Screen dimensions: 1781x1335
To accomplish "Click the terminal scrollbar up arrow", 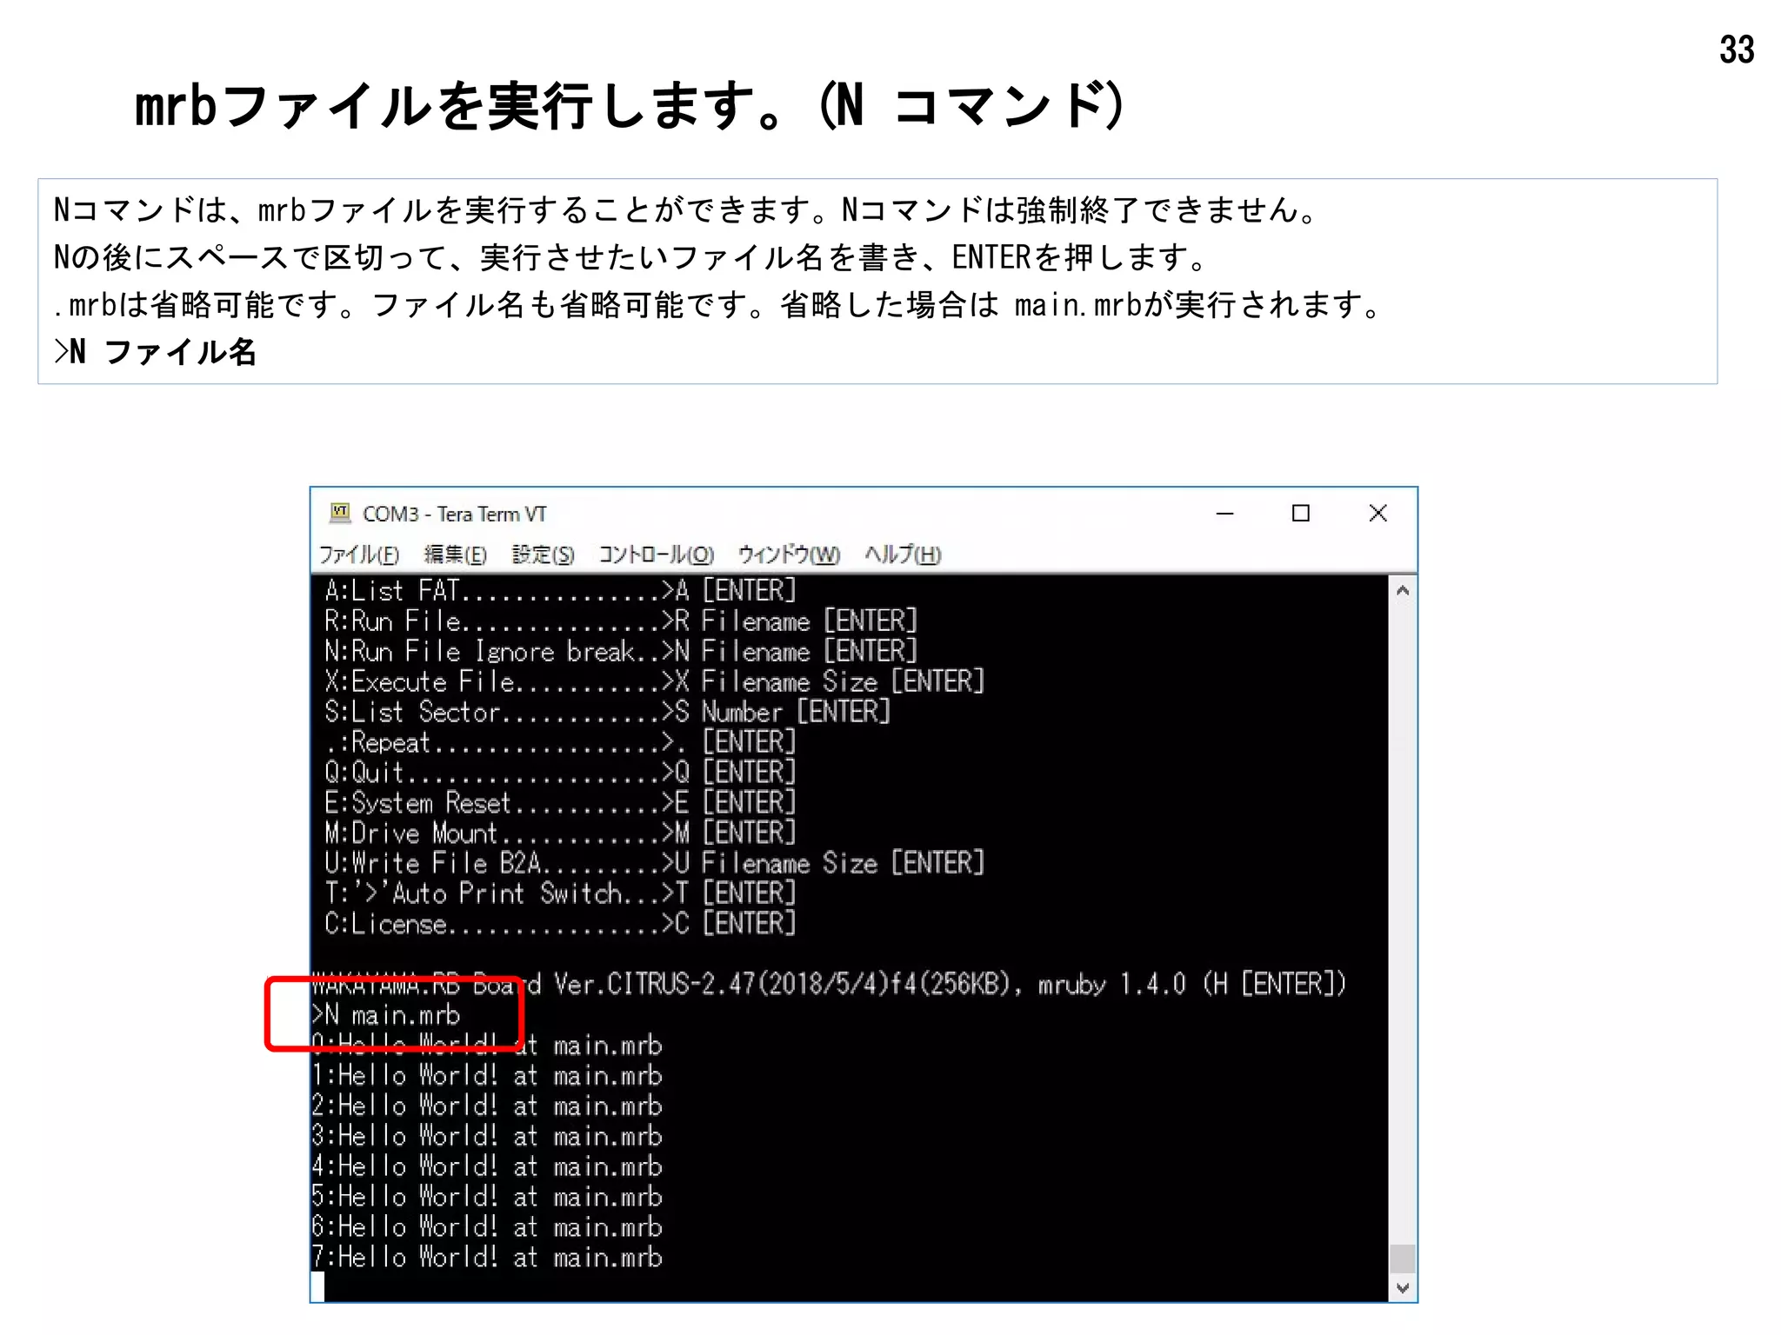I will 1402,591.
